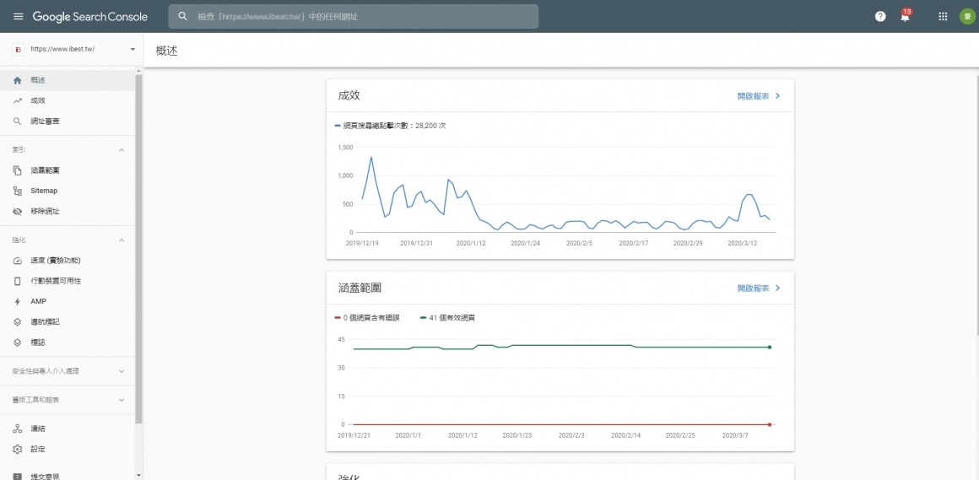Open the property selector dropdown arrow
The width and height of the screenshot is (979, 480).
click(133, 49)
